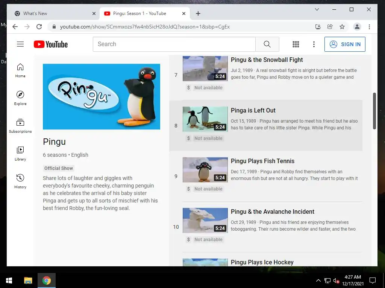Screen dimensions: 385x288
Task: Click title Pinga is Left Out
Action: (253, 111)
